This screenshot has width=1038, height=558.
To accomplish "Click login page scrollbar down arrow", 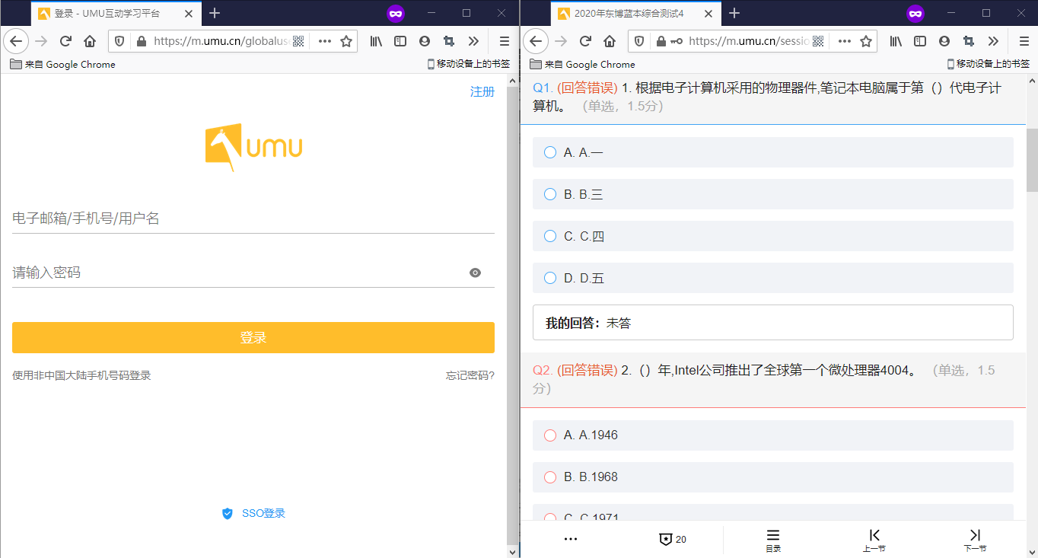I will point(513,551).
